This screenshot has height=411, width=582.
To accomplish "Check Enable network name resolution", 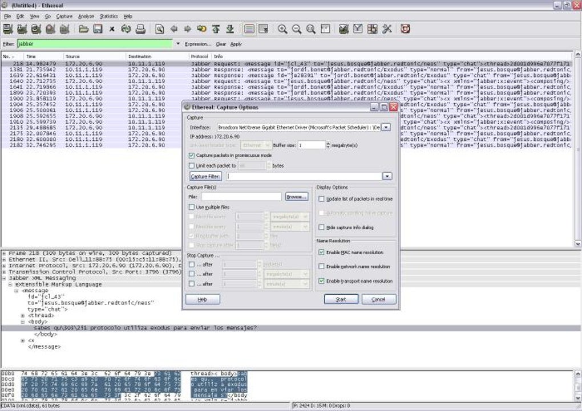I will (x=321, y=266).
